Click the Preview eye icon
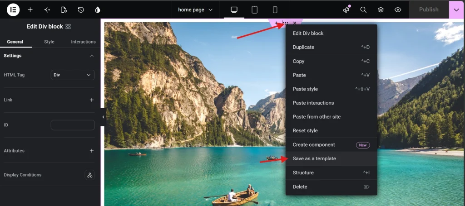The height and width of the screenshot is (206, 465). (398, 10)
